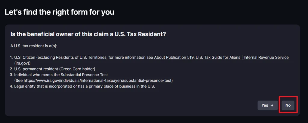308x123 pixels.
Task: Answer No to the tax resident question
Action: [x=288, y=106]
